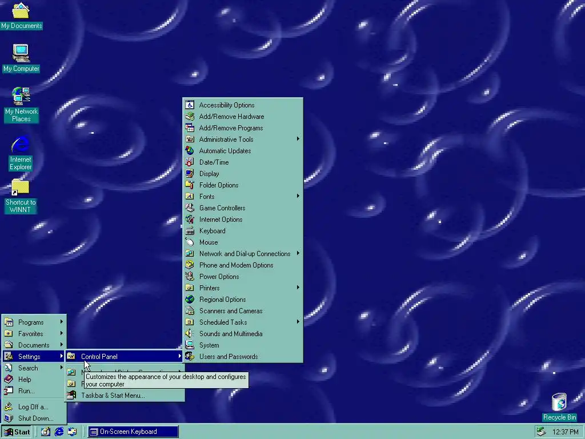Click the Date/Time calendar icon
Image resolution: width=585 pixels, height=439 pixels.
190,162
